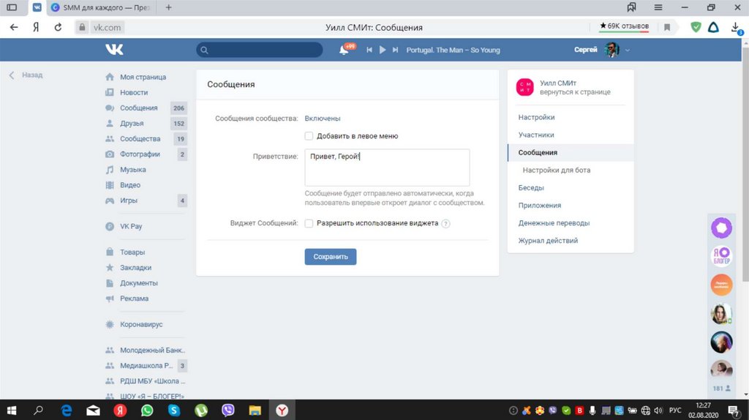Expand the Сергей profile dropdown menu
The width and height of the screenshot is (749, 420).
pyautogui.click(x=628, y=50)
